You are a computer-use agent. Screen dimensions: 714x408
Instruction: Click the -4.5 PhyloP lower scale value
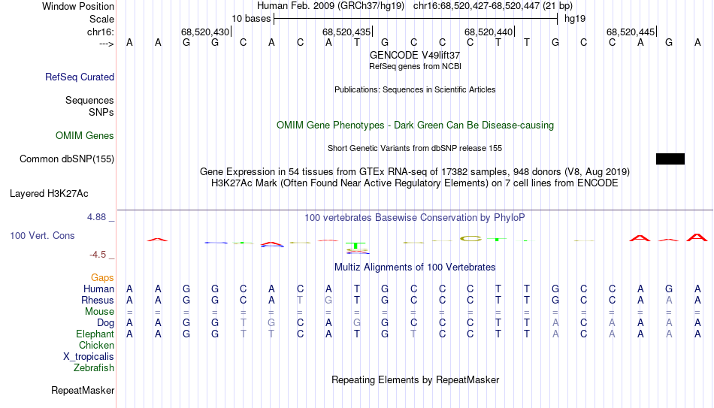point(98,255)
